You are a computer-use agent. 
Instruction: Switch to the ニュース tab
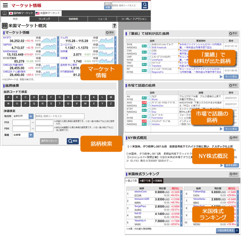[x=102, y=19]
